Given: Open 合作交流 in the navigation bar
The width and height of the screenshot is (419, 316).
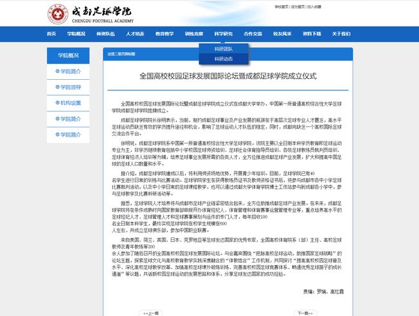Looking at the screenshot, I should (x=253, y=33).
